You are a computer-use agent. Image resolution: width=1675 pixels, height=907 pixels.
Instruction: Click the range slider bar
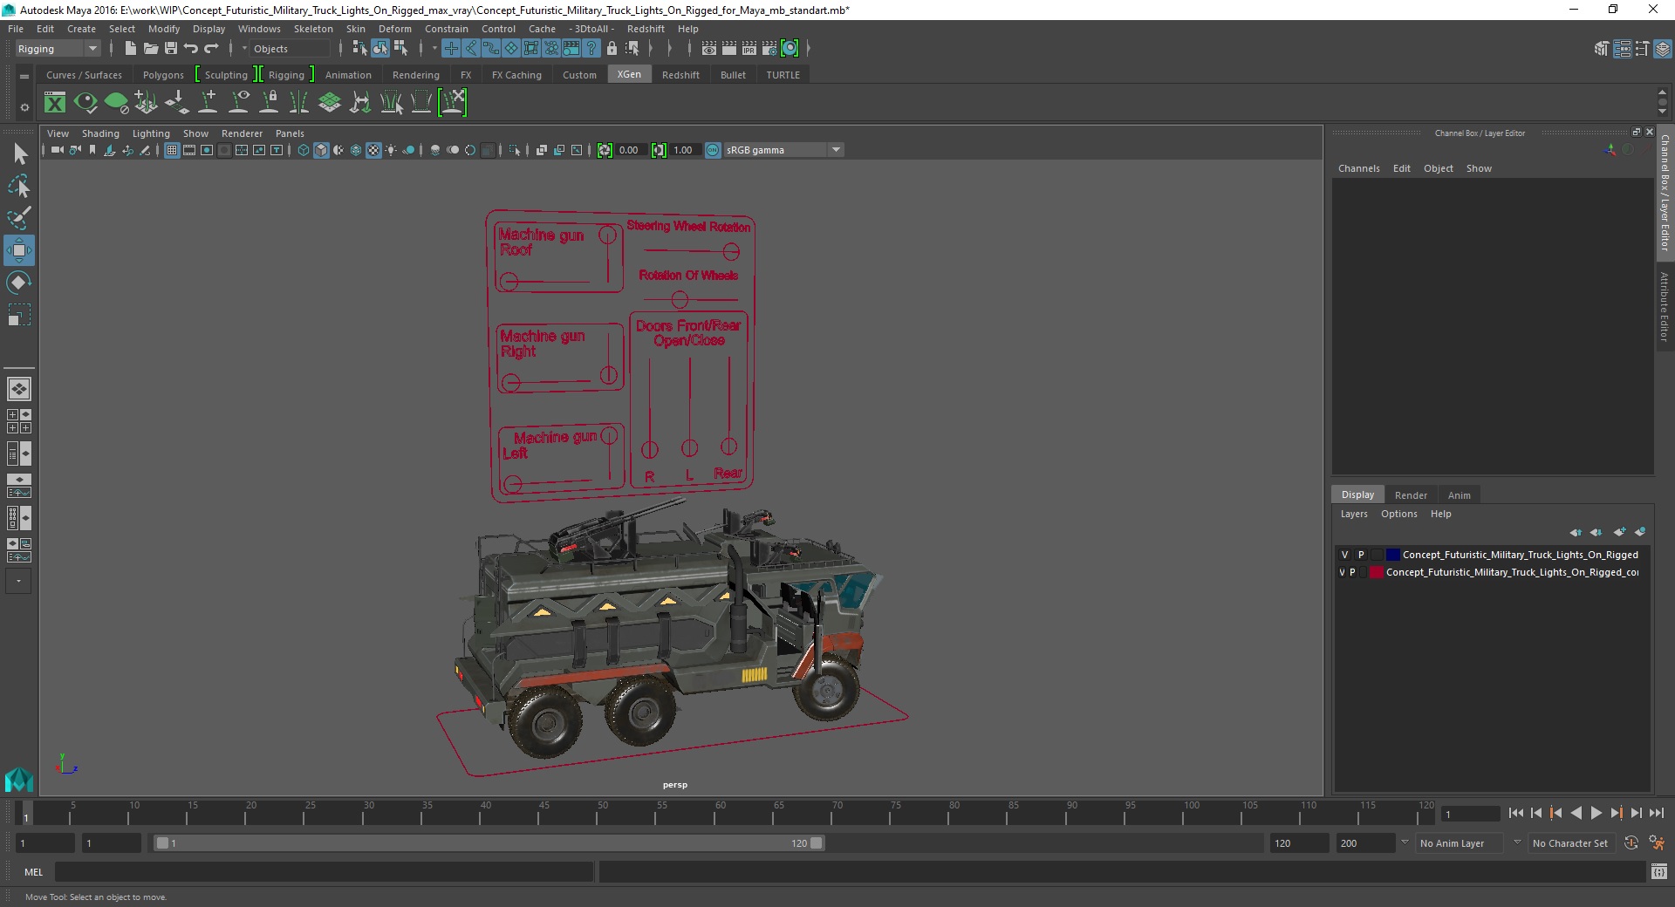(489, 843)
